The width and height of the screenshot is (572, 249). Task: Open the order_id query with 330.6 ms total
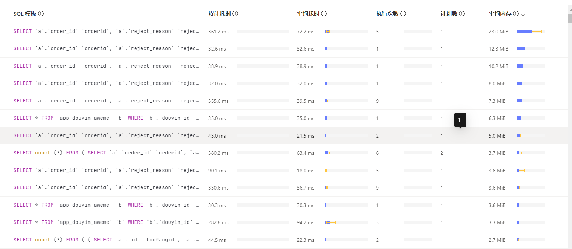[106, 188]
